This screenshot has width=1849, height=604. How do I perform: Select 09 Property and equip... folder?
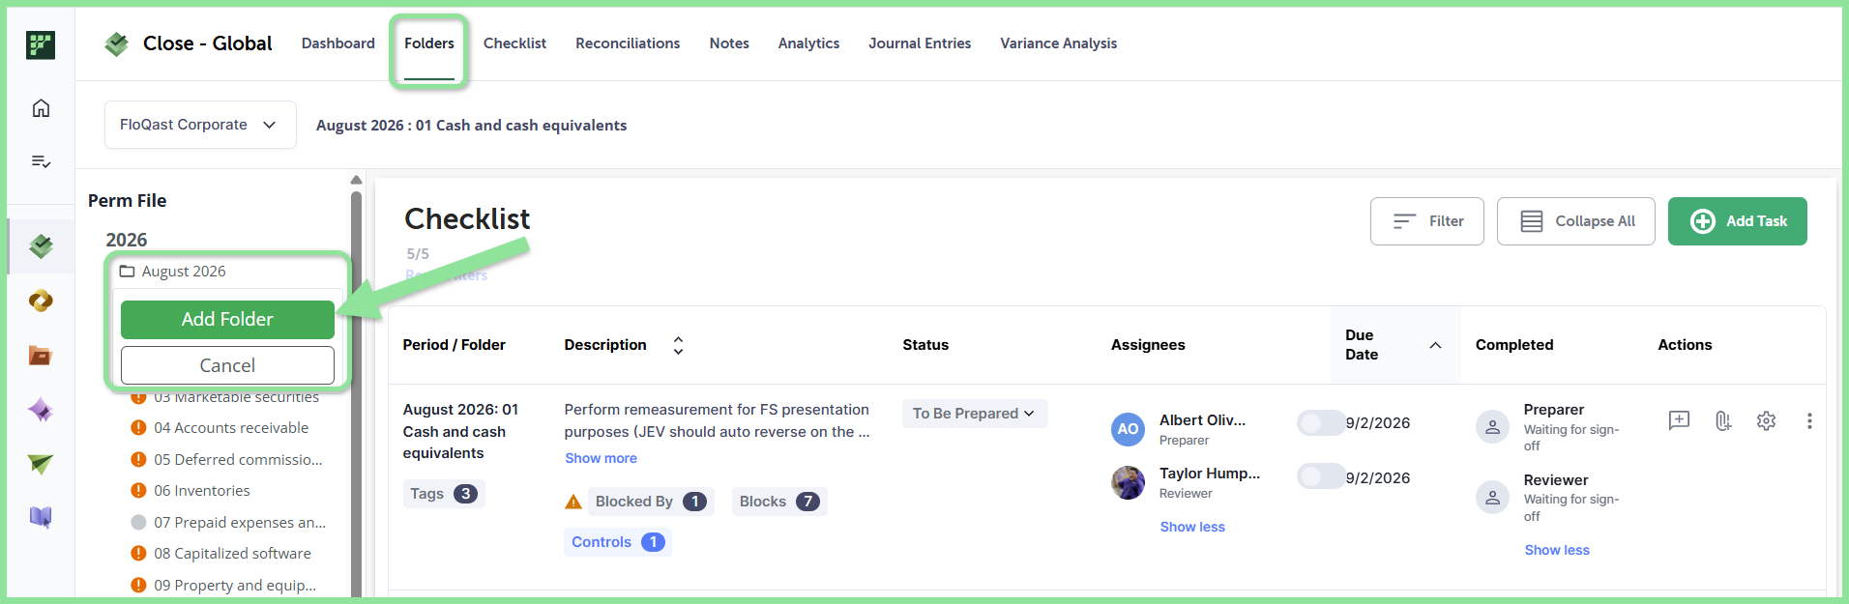tap(235, 586)
